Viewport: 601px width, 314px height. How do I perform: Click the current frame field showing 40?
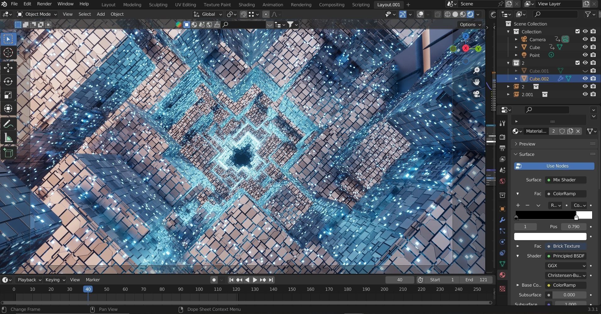pos(399,280)
